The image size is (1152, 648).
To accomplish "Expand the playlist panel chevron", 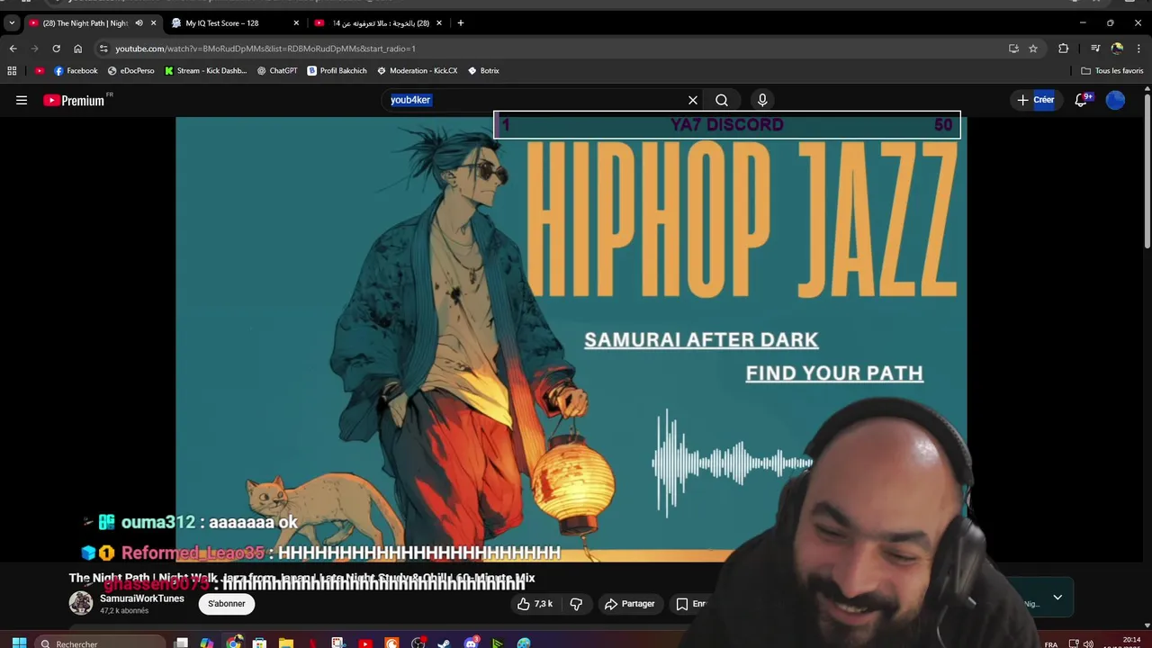I will (1057, 597).
